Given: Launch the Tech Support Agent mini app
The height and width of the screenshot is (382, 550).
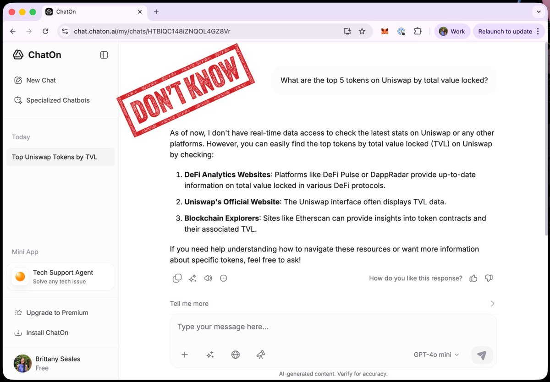Looking at the screenshot, I should (60, 277).
